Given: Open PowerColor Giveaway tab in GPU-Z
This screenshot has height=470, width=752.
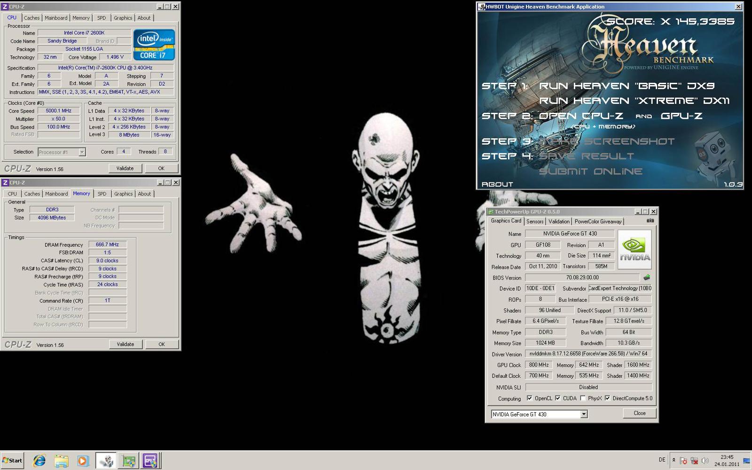Looking at the screenshot, I should point(598,221).
